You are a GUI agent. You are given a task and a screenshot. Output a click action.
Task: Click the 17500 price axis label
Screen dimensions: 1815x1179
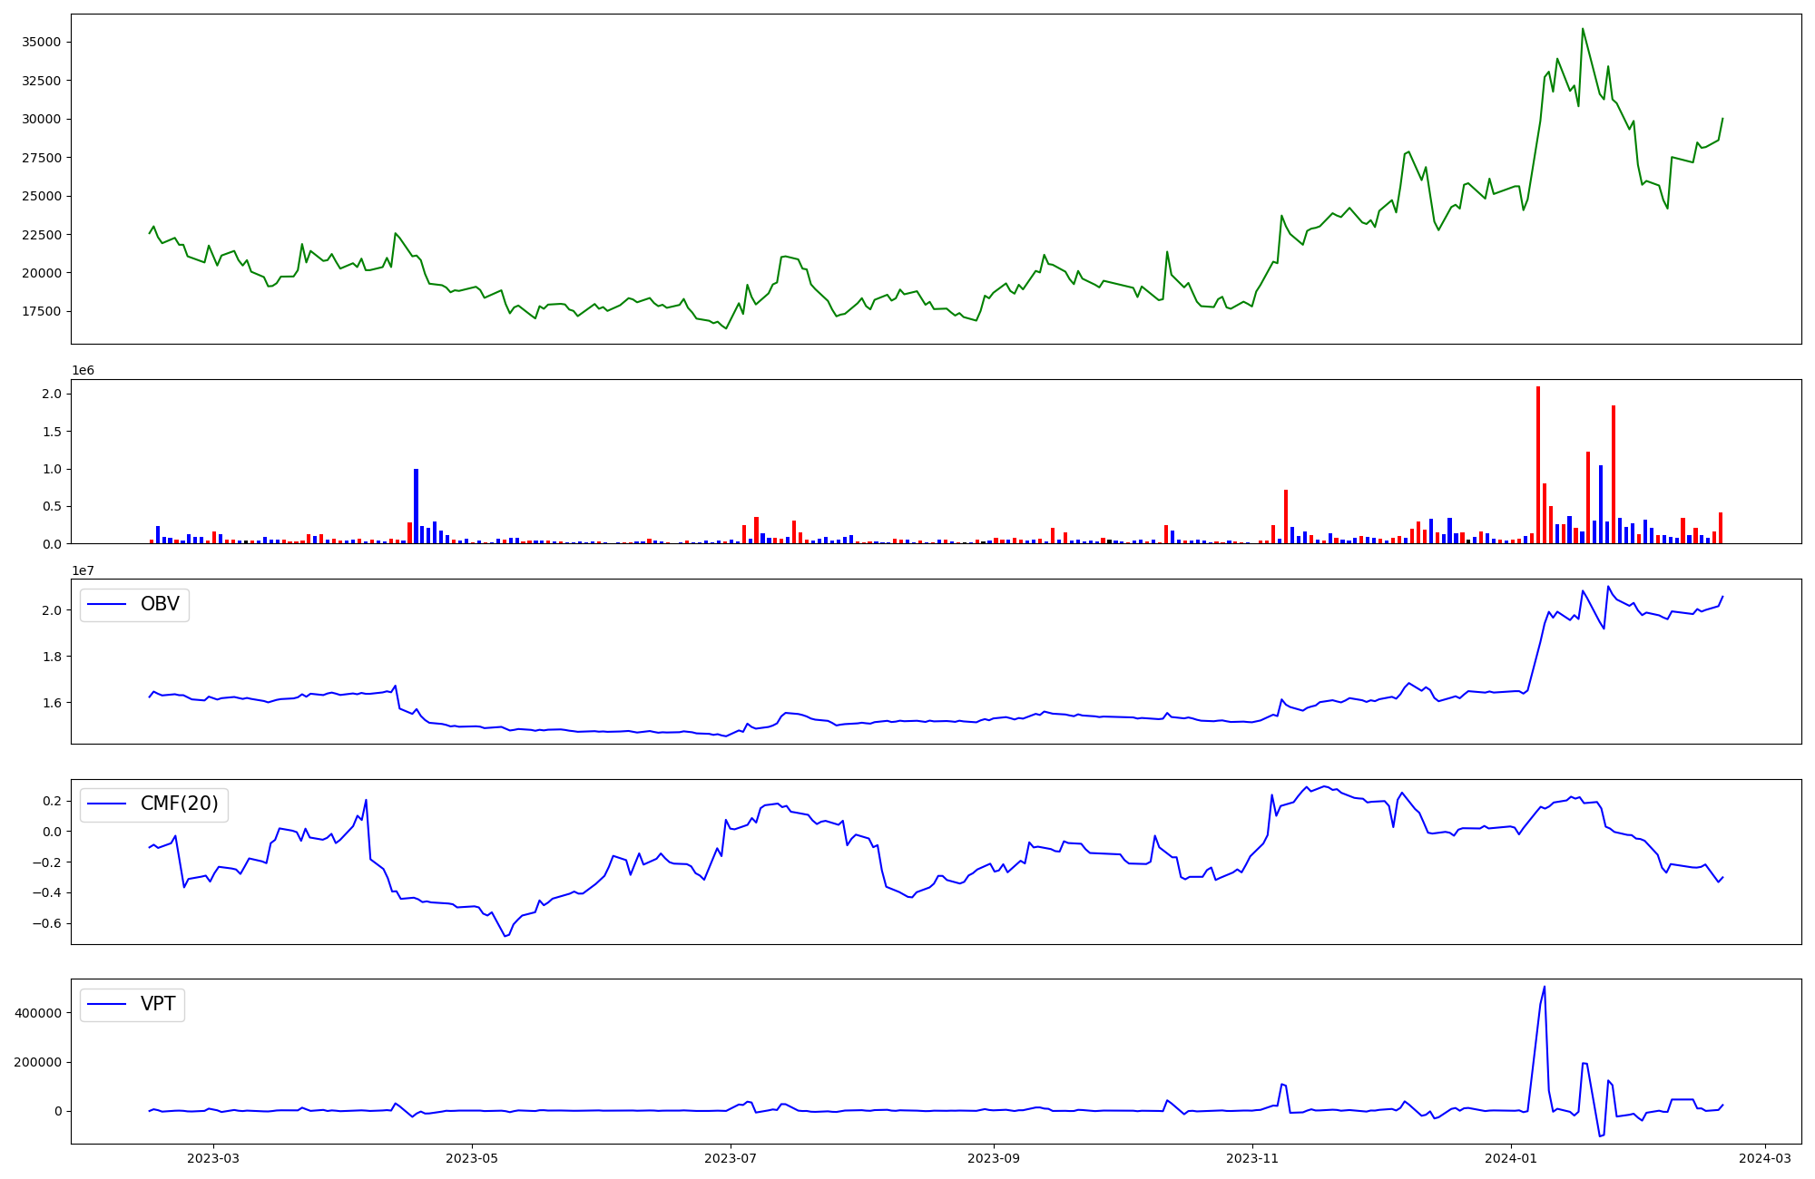41,311
